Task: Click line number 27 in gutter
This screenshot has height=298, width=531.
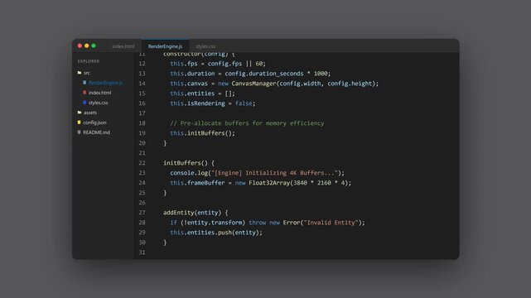Action: (x=142, y=213)
